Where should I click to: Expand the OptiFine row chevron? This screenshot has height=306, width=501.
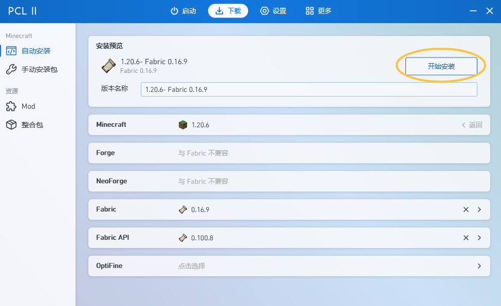coord(479,266)
